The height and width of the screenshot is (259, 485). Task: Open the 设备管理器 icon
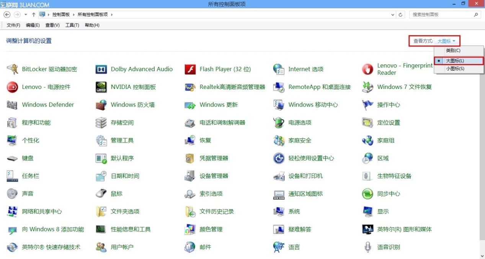pyautogui.click(x=190, y=176)
